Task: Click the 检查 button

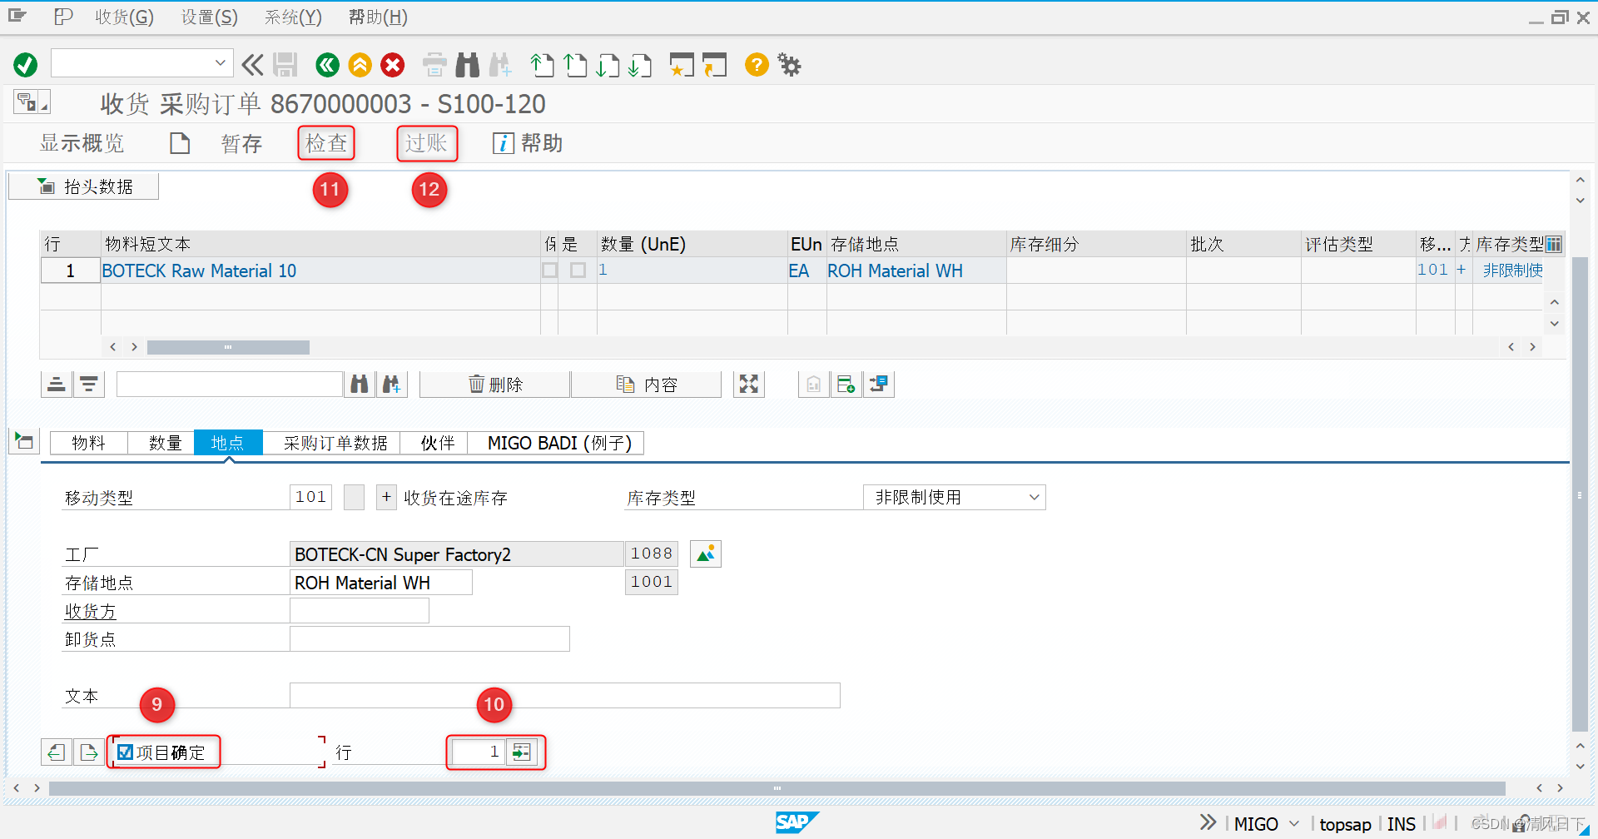Action: tap(326, 143)
